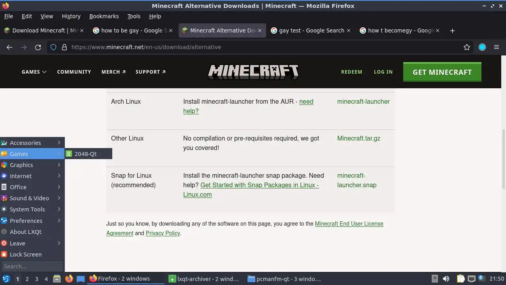506x285 pixels.
Task: Expand the Accessories menu category
Action: [32, 143]
